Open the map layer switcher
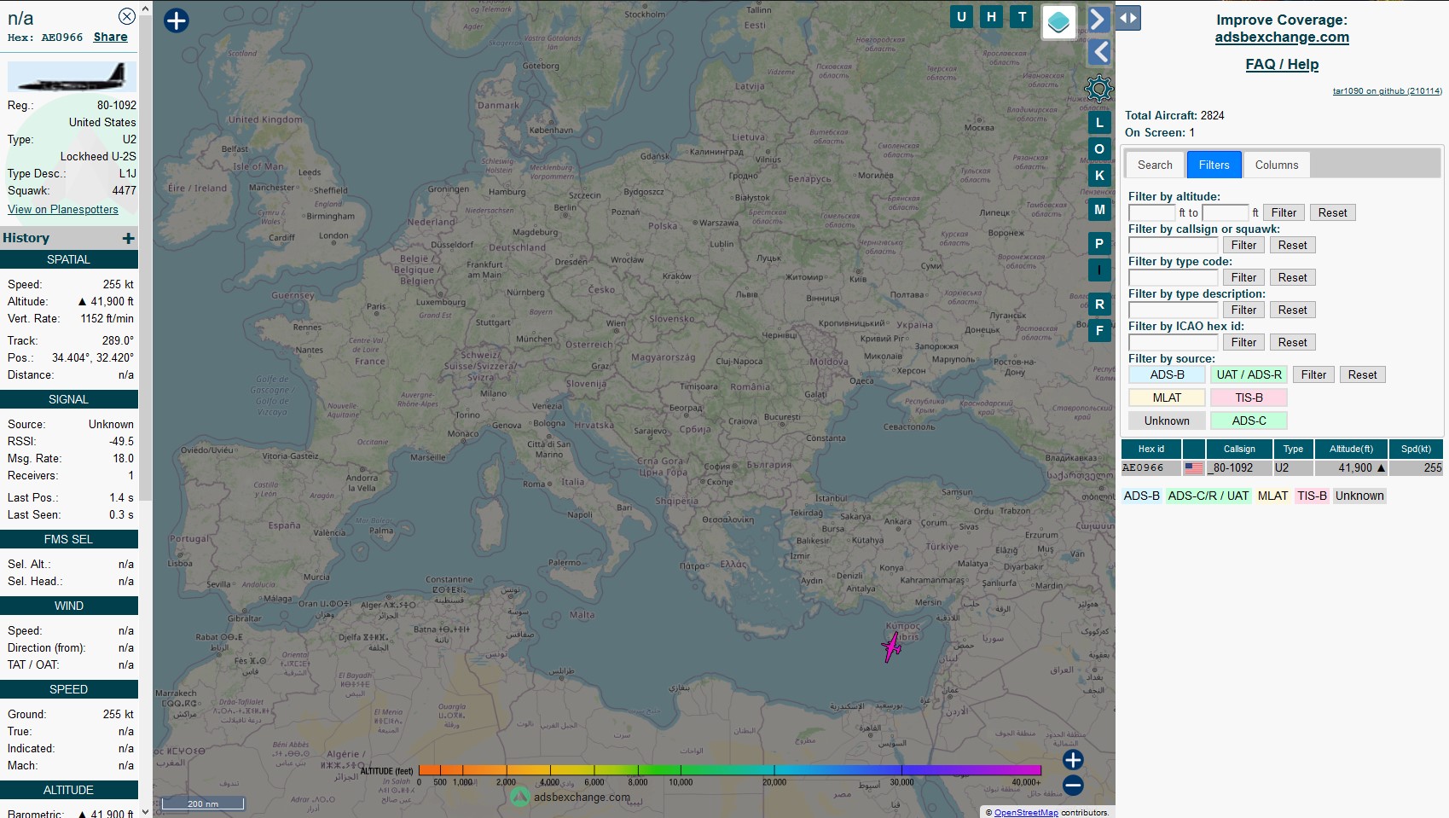Image resolution: width=1449 pixels, height=818 pixels. point(1058,22)
